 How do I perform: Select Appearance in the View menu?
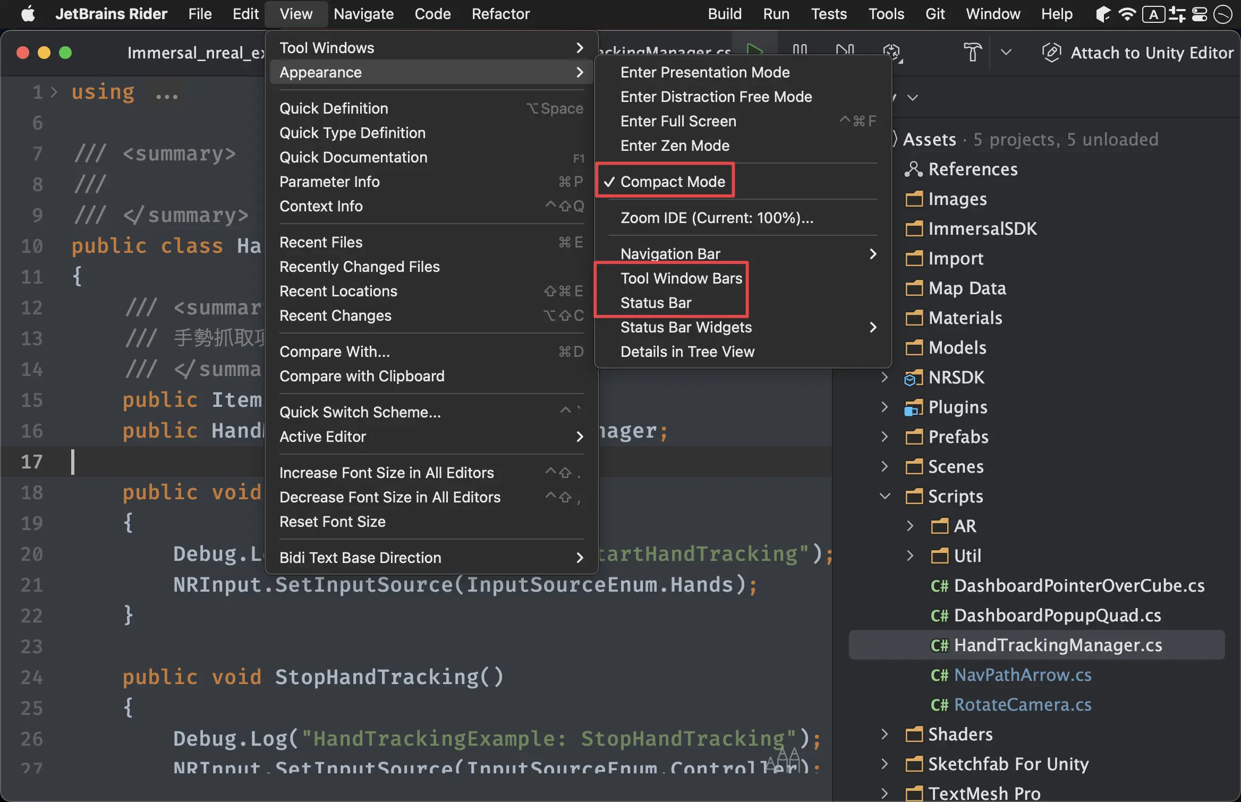431,72
